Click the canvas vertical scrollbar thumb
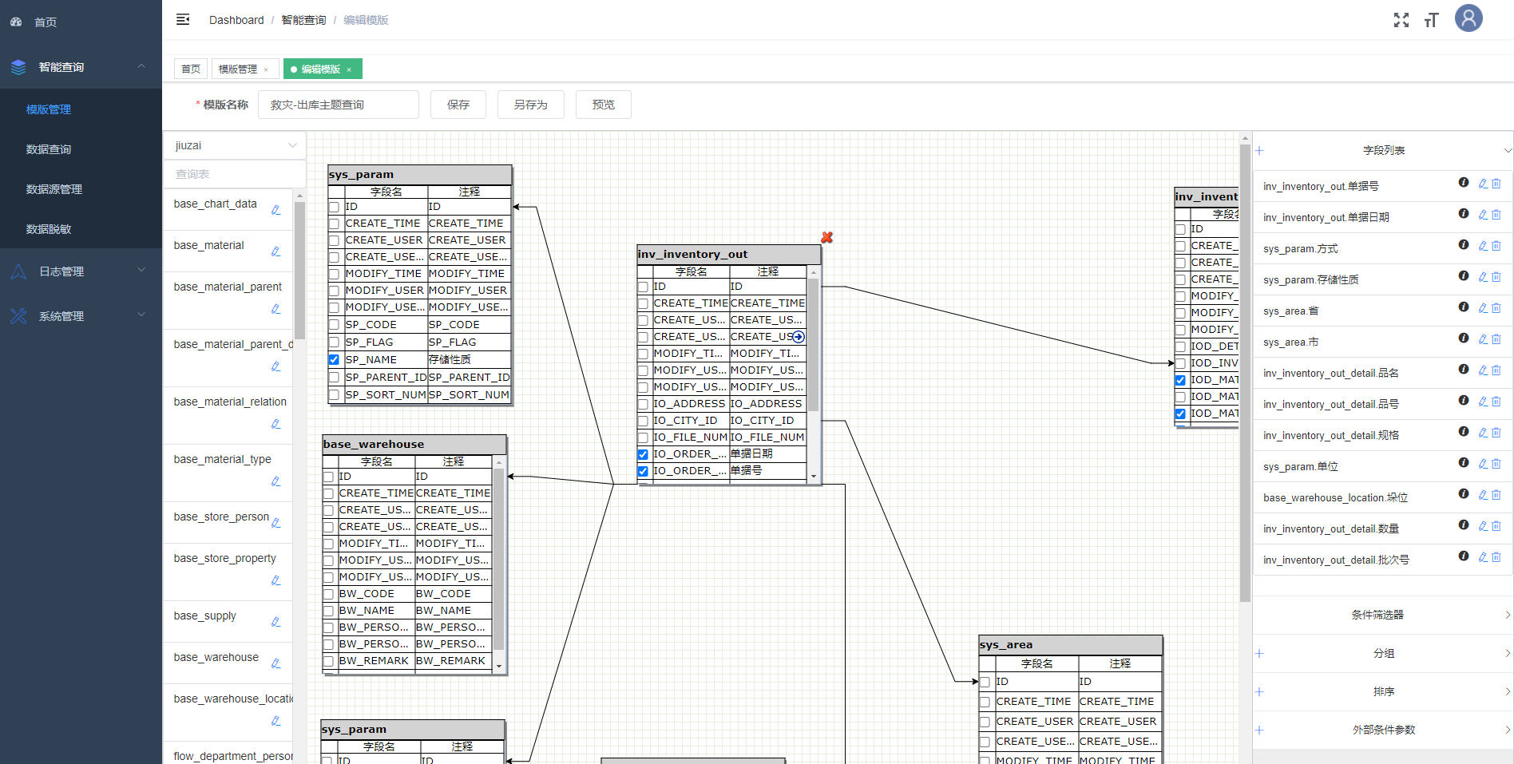This screenshot has height=764, width=1514. 1245,372
